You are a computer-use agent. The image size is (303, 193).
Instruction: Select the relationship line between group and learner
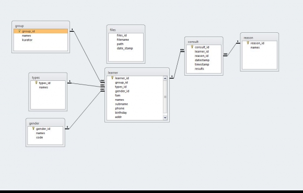[87, 56]
